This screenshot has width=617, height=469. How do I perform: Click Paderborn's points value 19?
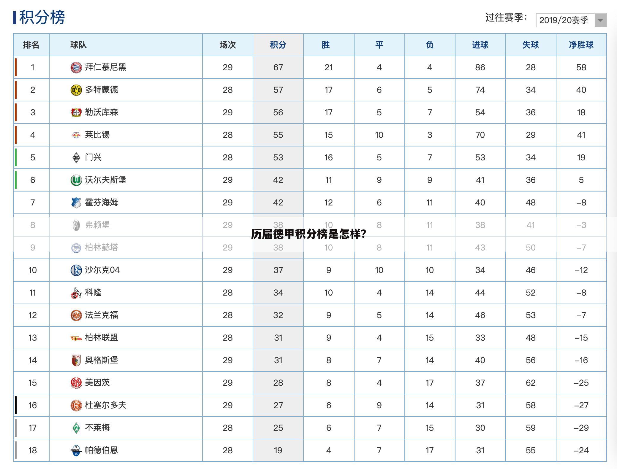278,451
